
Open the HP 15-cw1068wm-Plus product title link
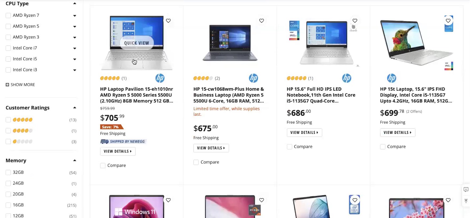[x=229, y=95]
